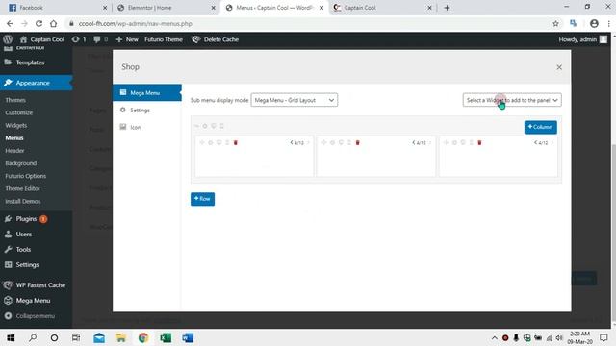
Task: Open Windows Start menu
Action: (x=11, y=337)
